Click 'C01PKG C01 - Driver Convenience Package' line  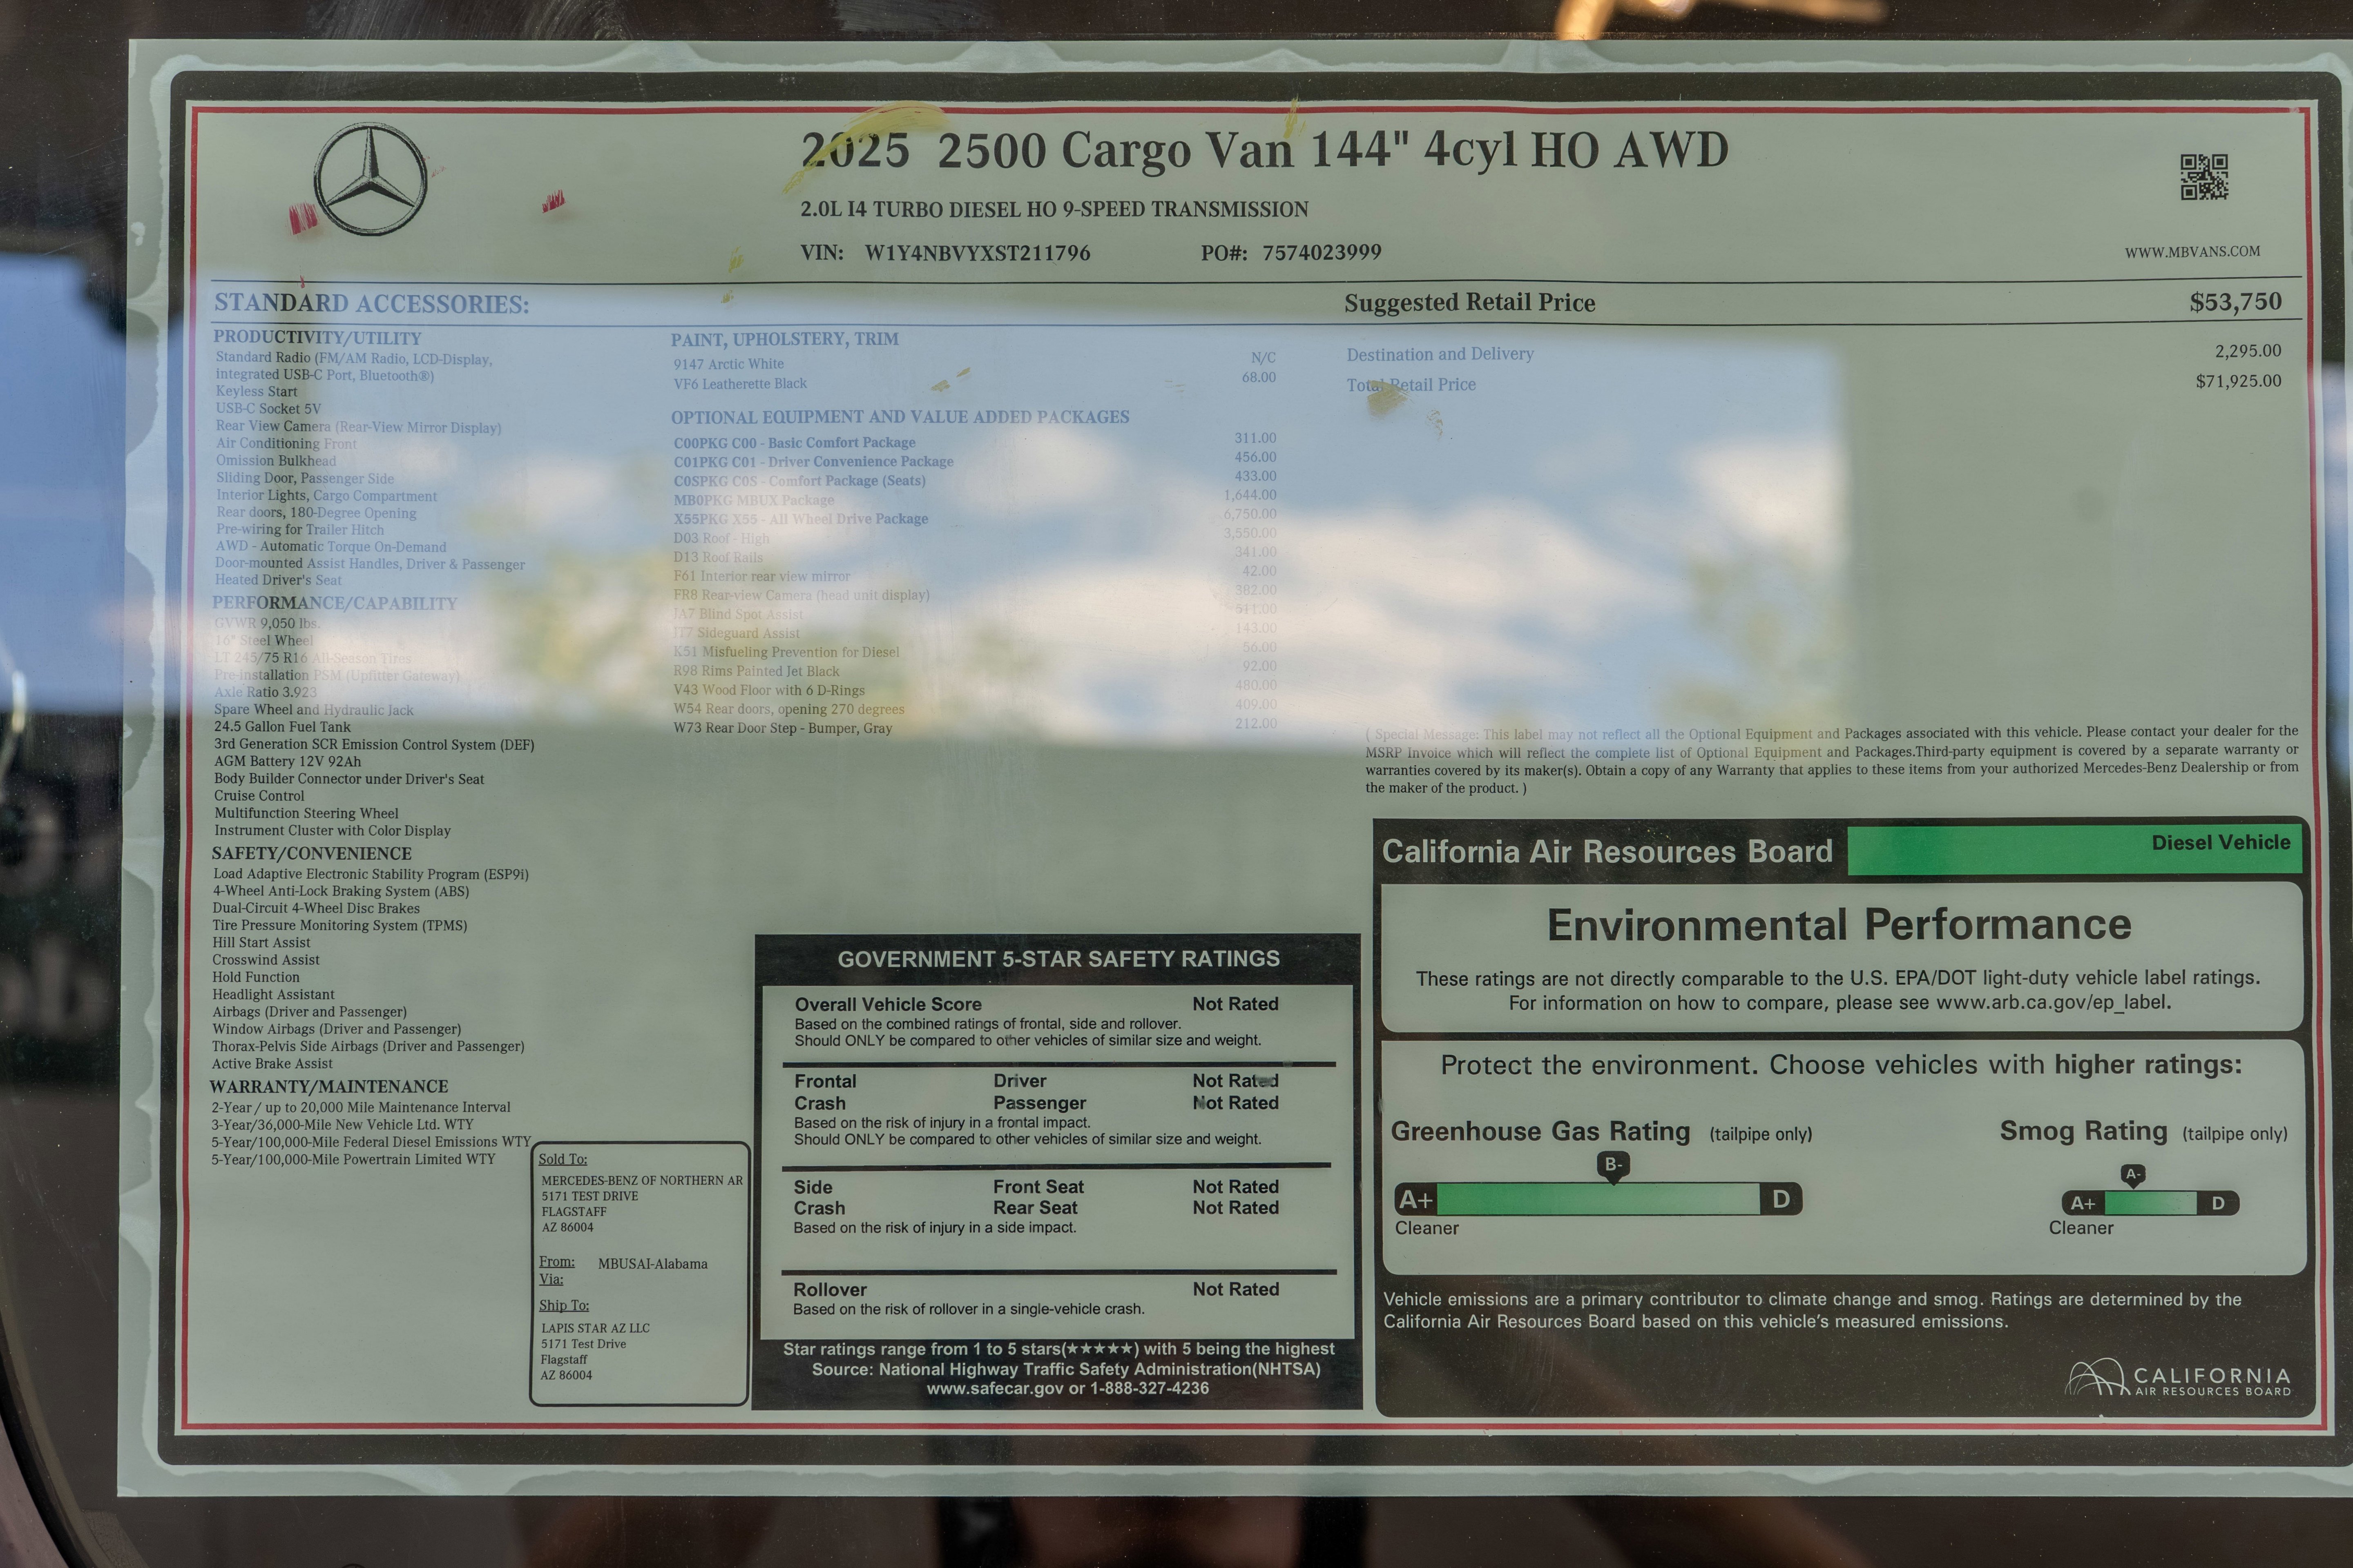813,461
